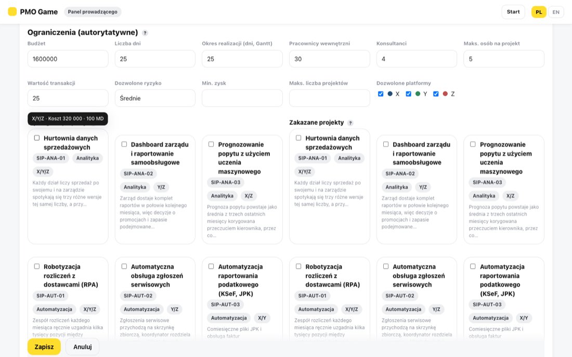Click the Anuluj button

(83, 347)
